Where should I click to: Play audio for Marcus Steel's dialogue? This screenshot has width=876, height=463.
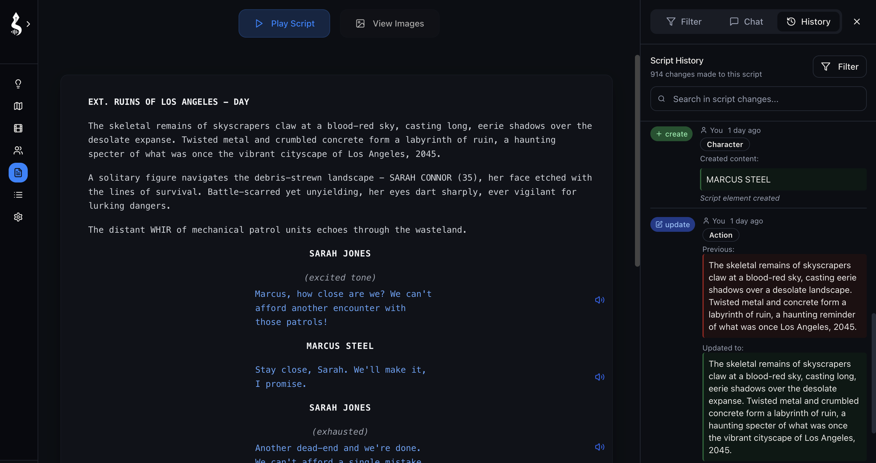click(600, 377)
